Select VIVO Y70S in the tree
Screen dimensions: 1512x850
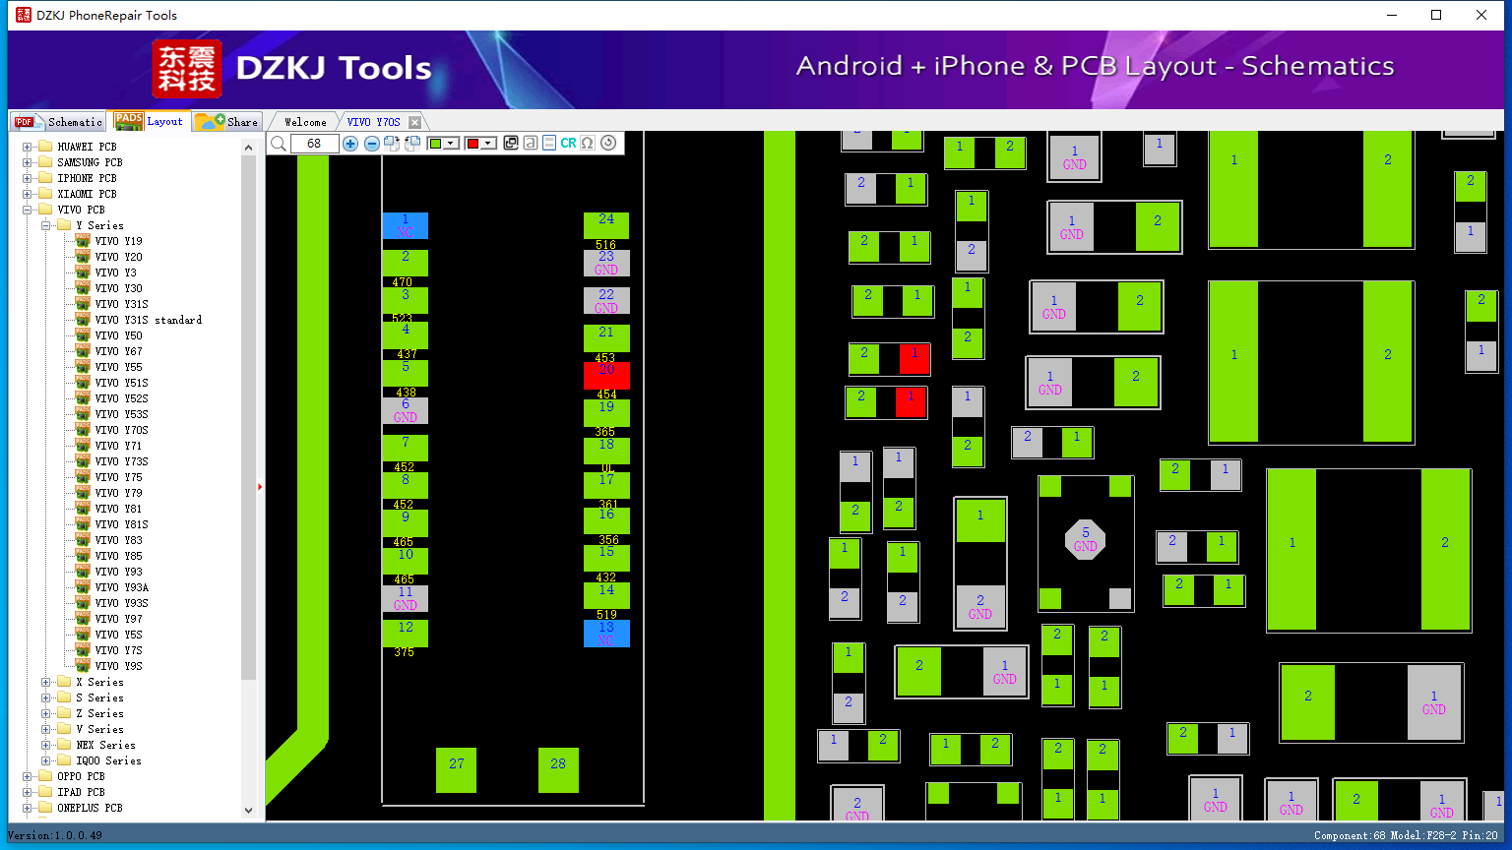pyautogui.click(x=121, y=430)
